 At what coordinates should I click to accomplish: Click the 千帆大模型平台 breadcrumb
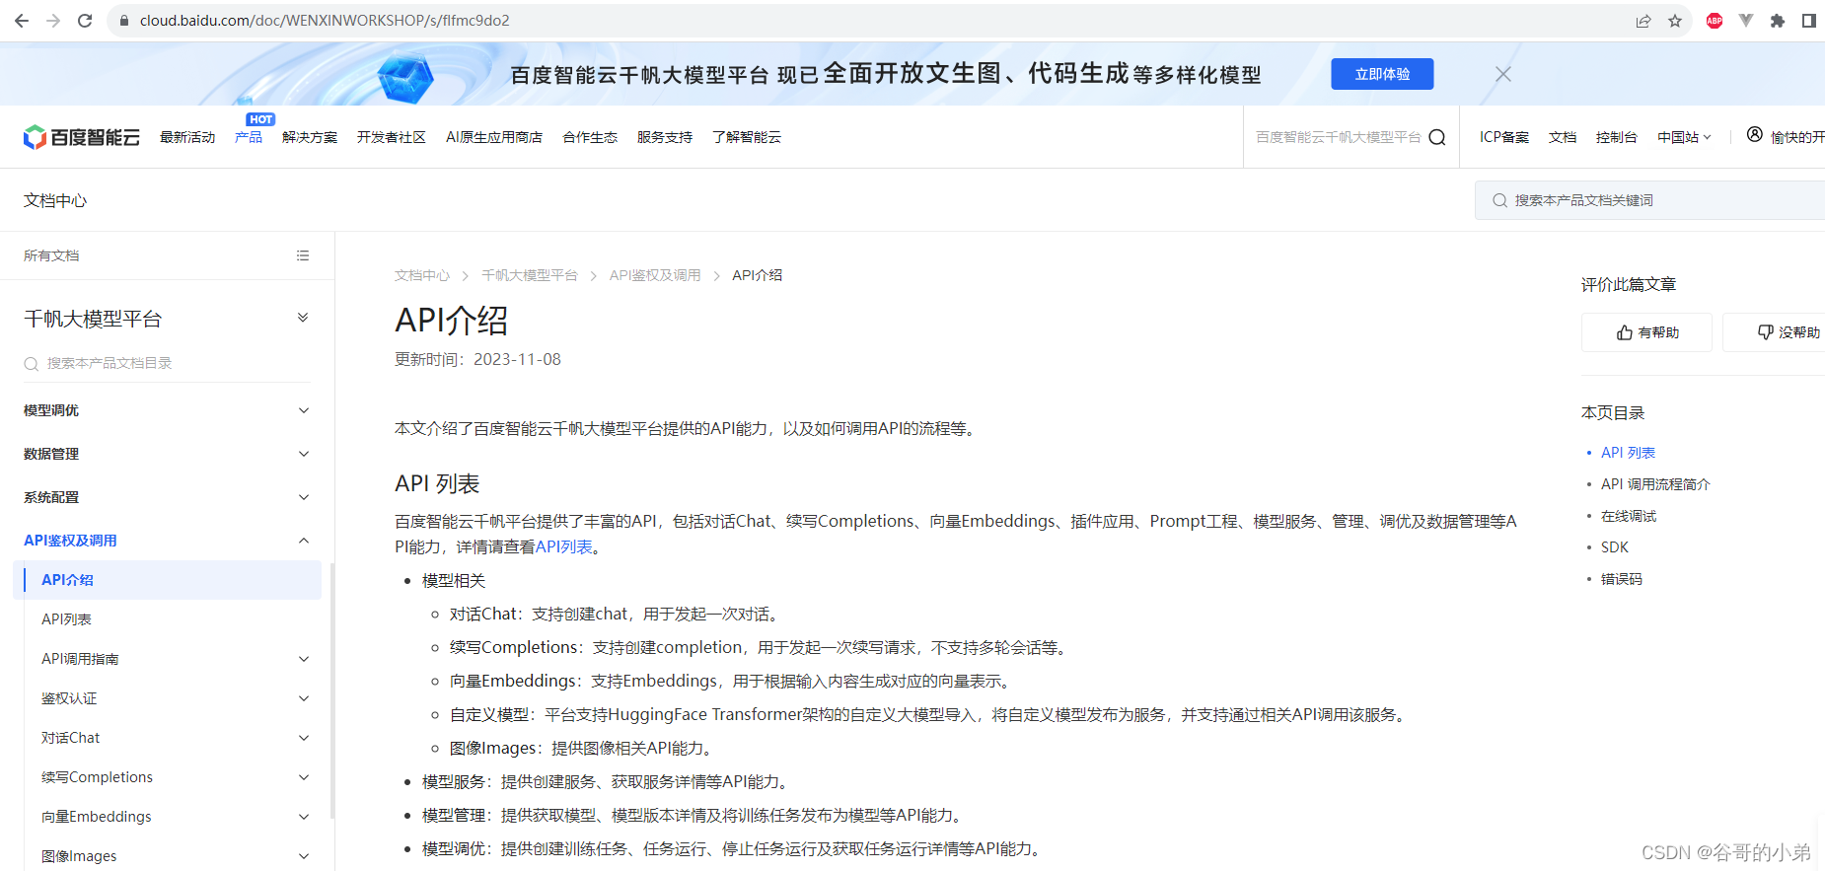[530, 275]
